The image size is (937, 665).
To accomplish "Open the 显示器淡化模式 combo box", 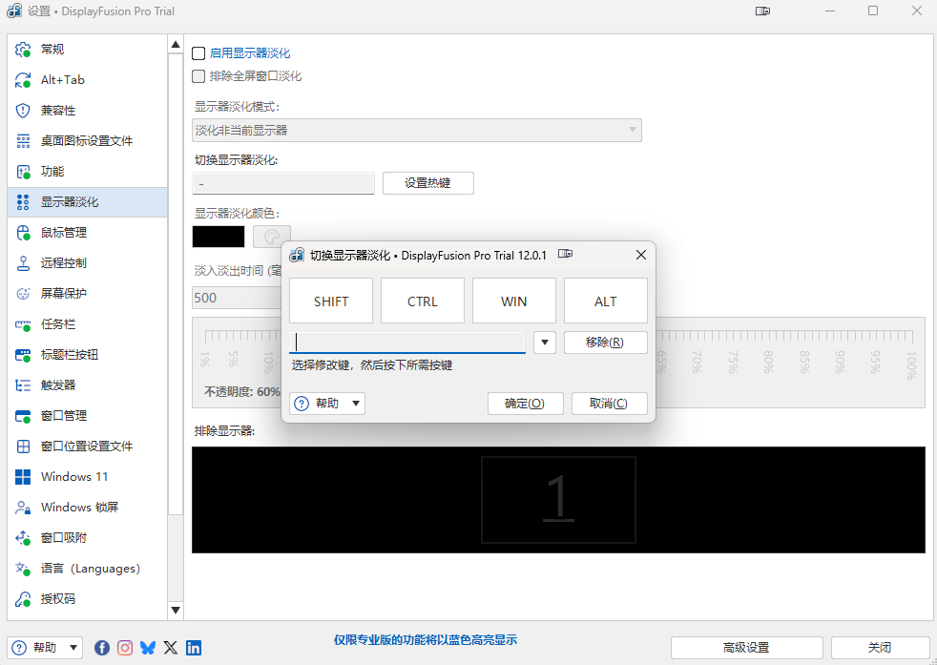I will point(416,131).
